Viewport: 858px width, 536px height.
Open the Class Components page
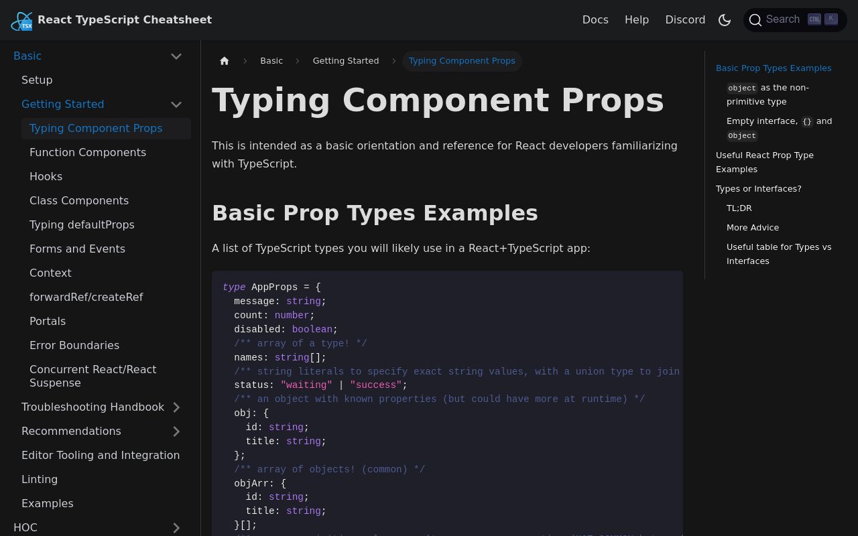pos(79,200)
